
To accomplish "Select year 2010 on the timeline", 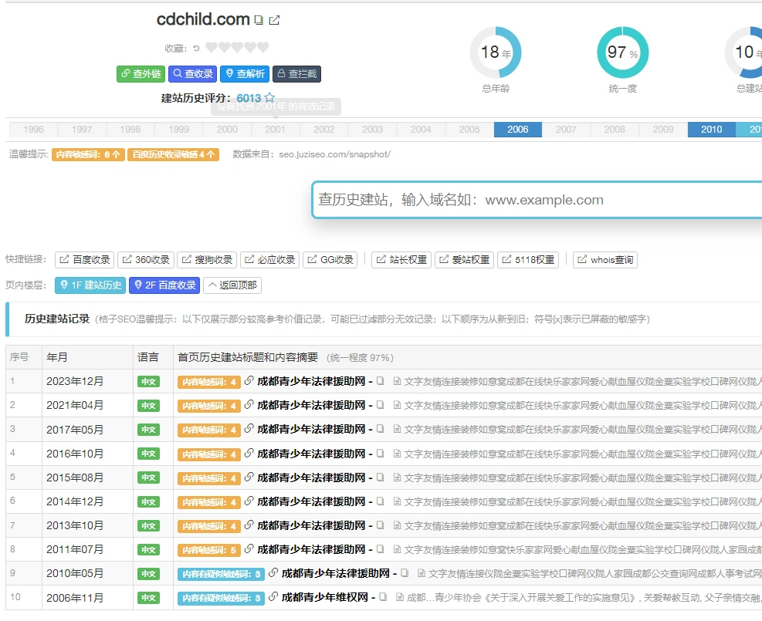I will (711, 130).
